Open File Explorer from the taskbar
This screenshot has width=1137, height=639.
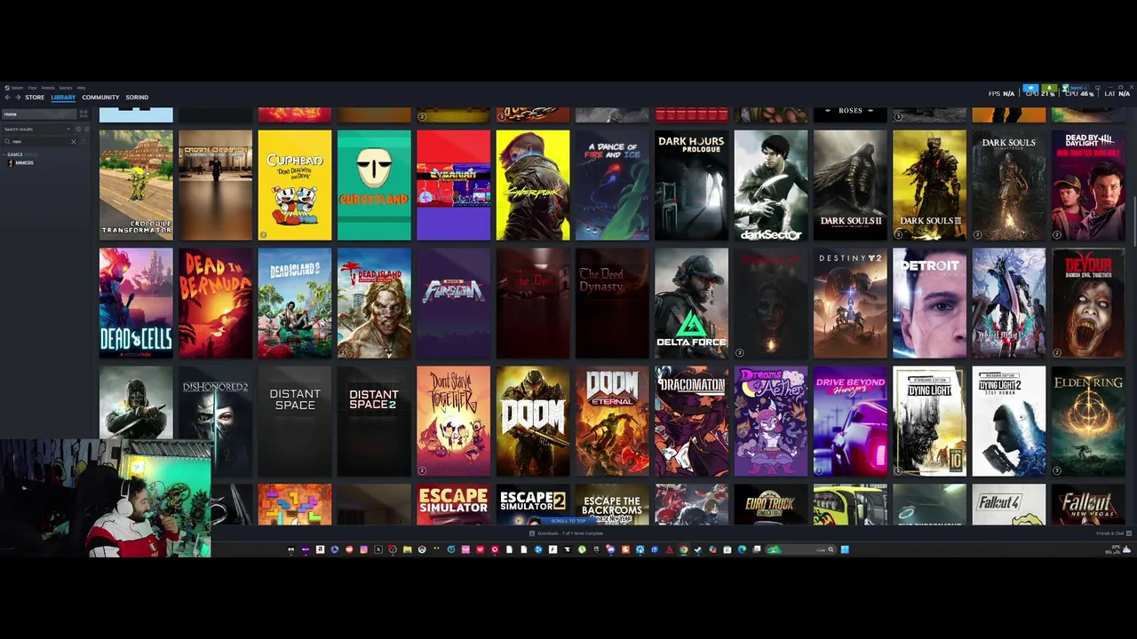[x=407, y=549]
